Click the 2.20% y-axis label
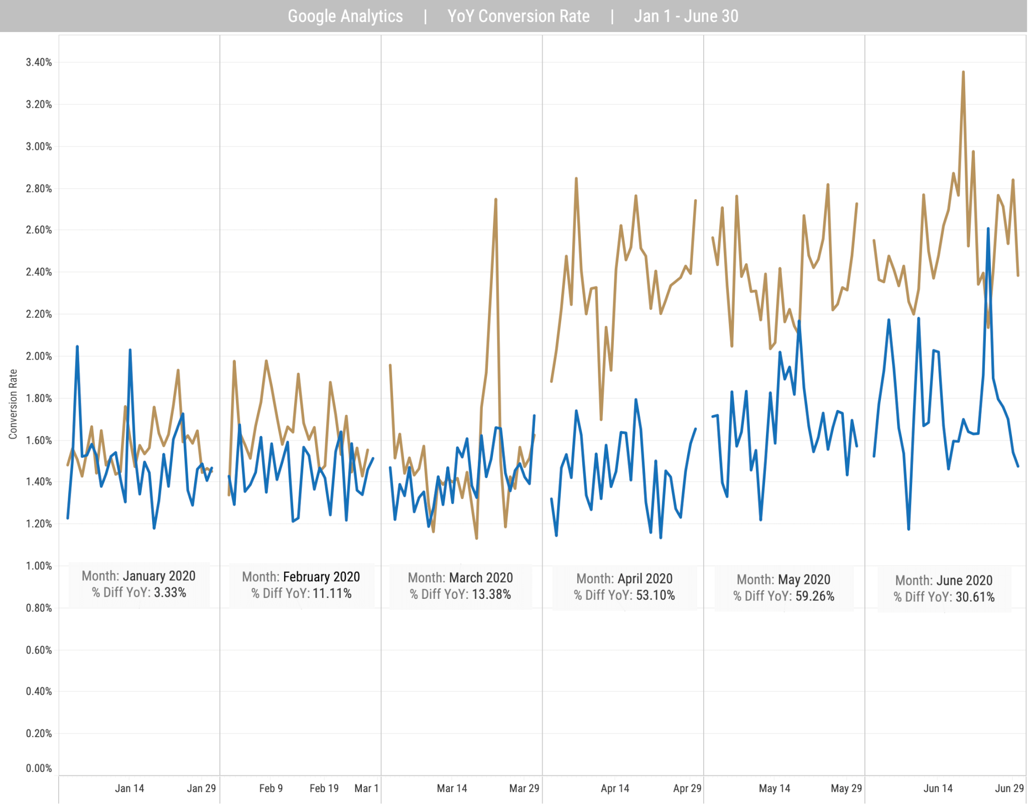This screenshot has height=804, width=1028. click(x=39, y=314)
